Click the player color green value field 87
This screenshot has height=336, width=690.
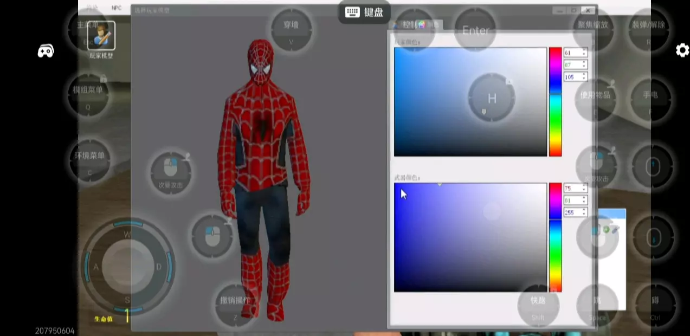(575, 64)
